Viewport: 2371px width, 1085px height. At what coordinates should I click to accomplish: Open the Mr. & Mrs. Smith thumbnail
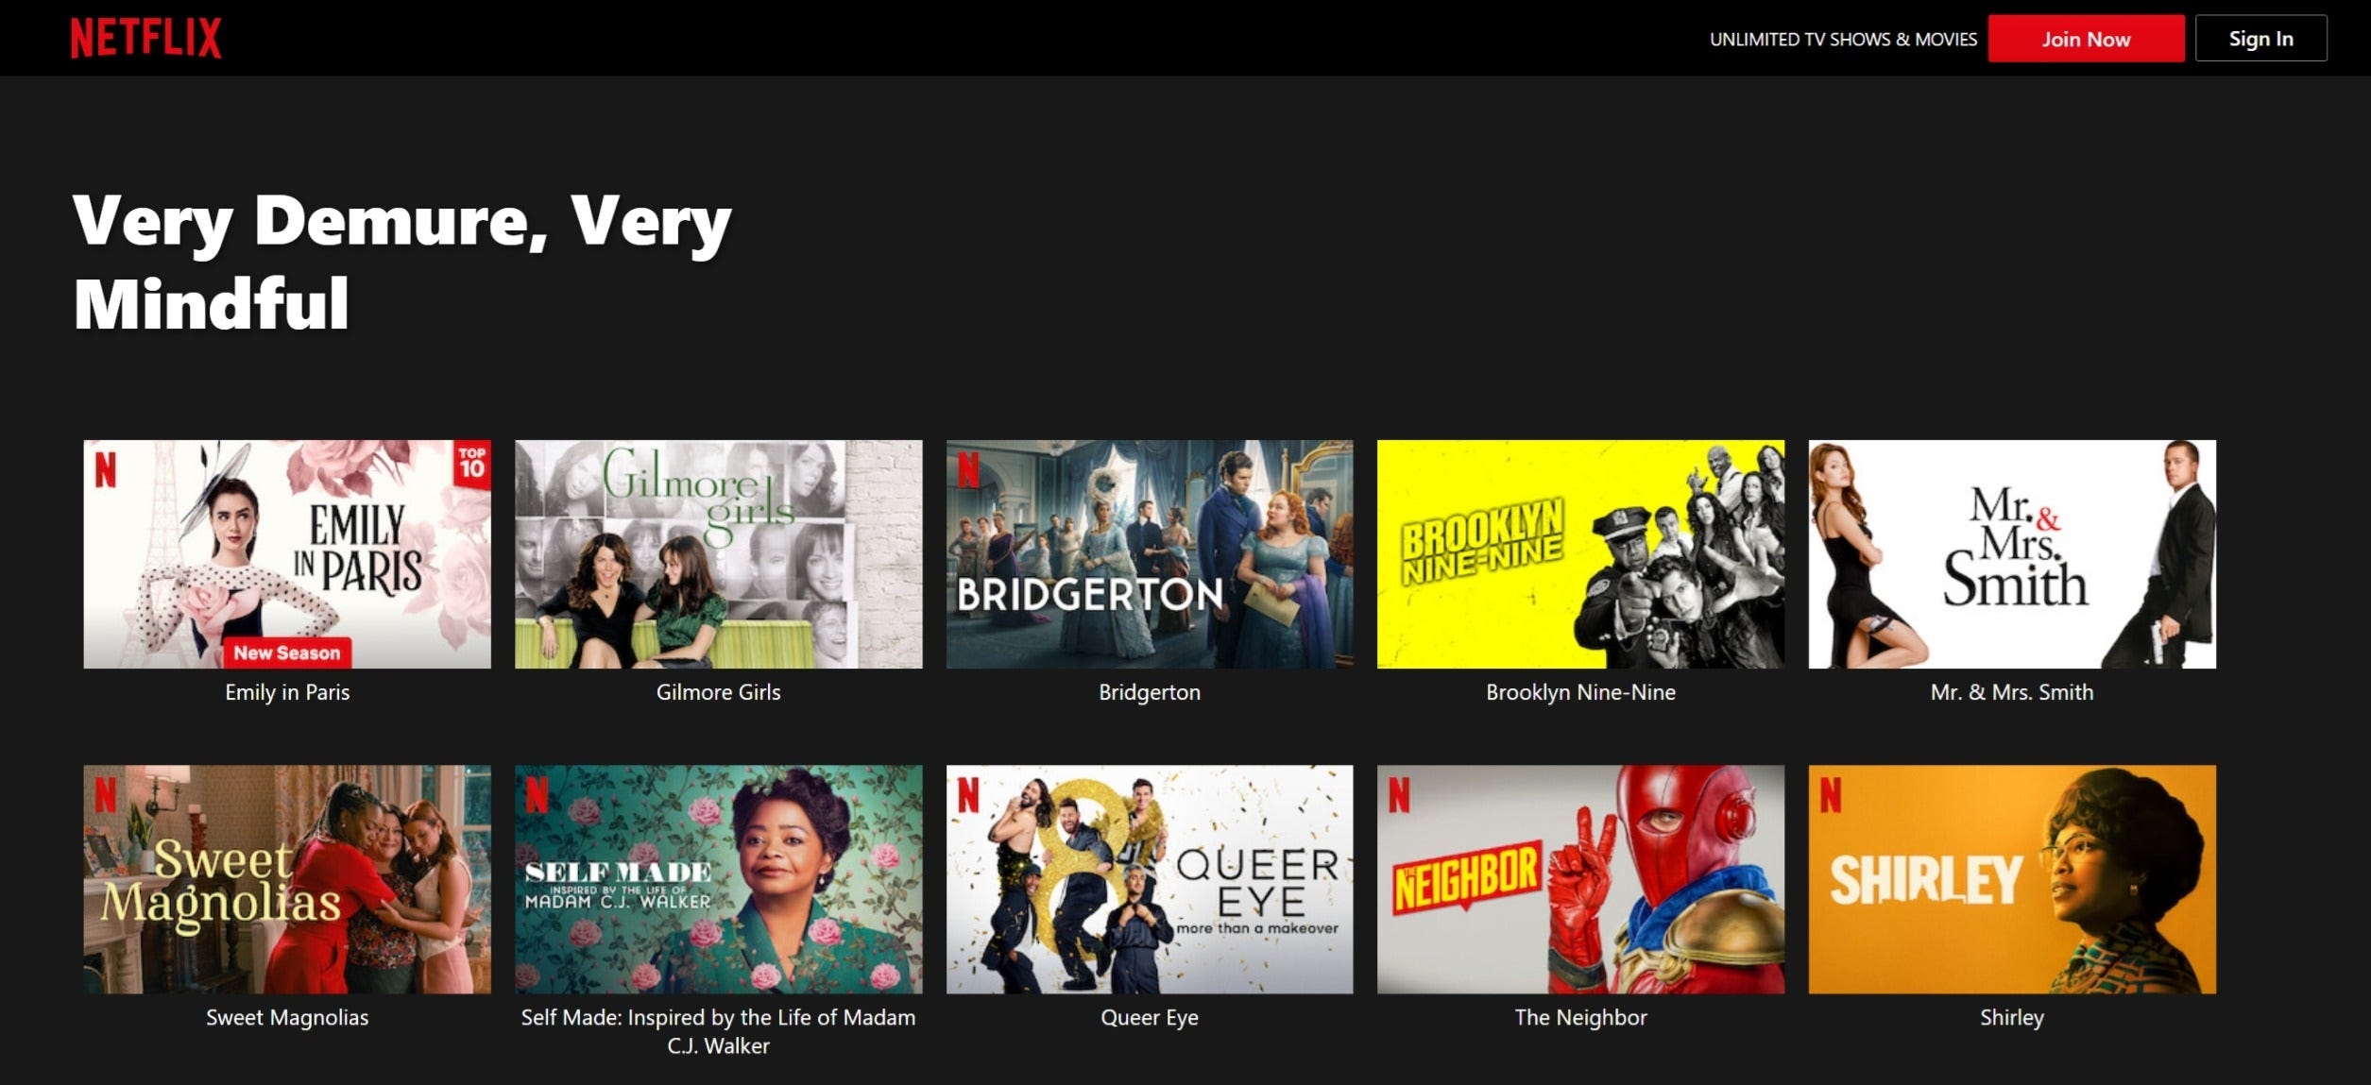2012,554
